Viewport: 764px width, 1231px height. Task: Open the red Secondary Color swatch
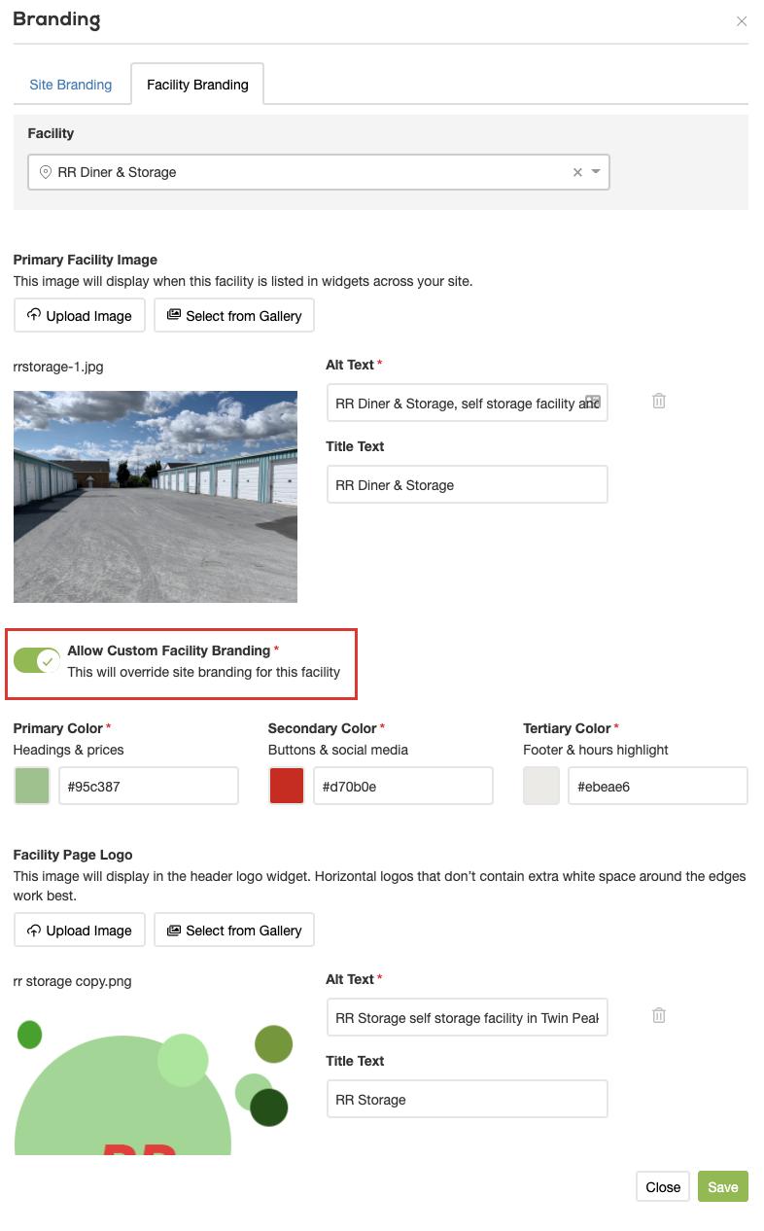tap(287, 786)
